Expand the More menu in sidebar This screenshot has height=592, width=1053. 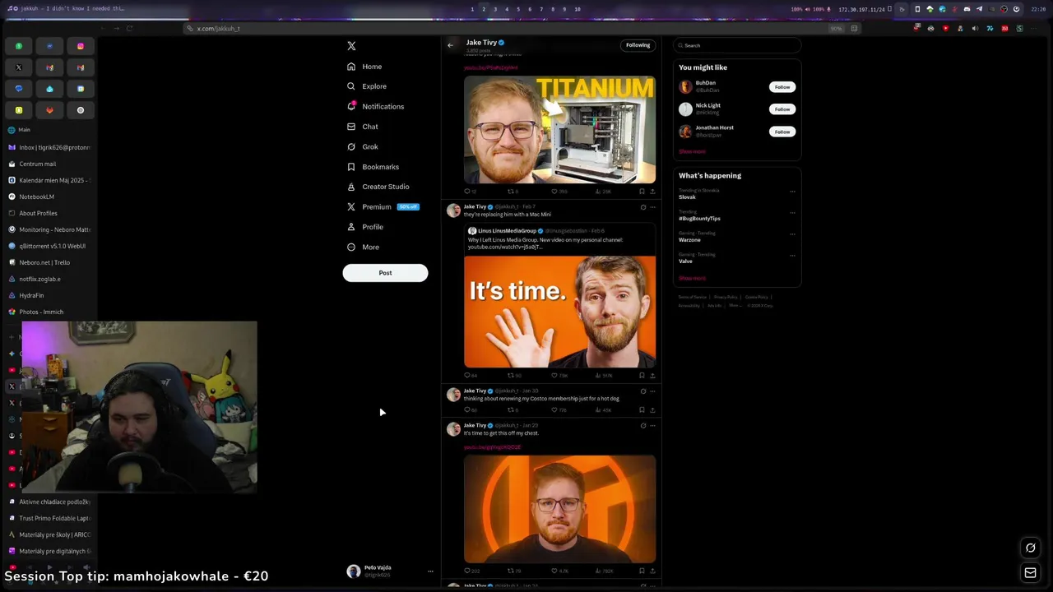363,247
